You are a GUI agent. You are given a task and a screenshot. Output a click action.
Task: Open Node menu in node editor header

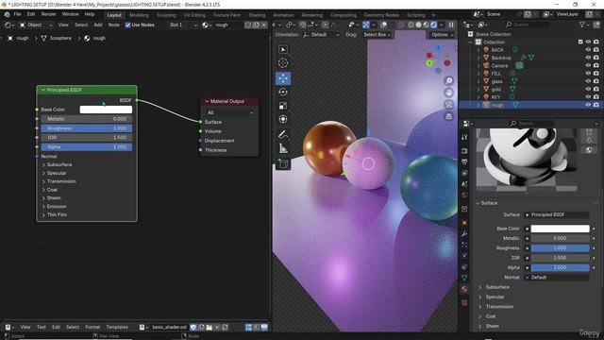tap(113, 25)
